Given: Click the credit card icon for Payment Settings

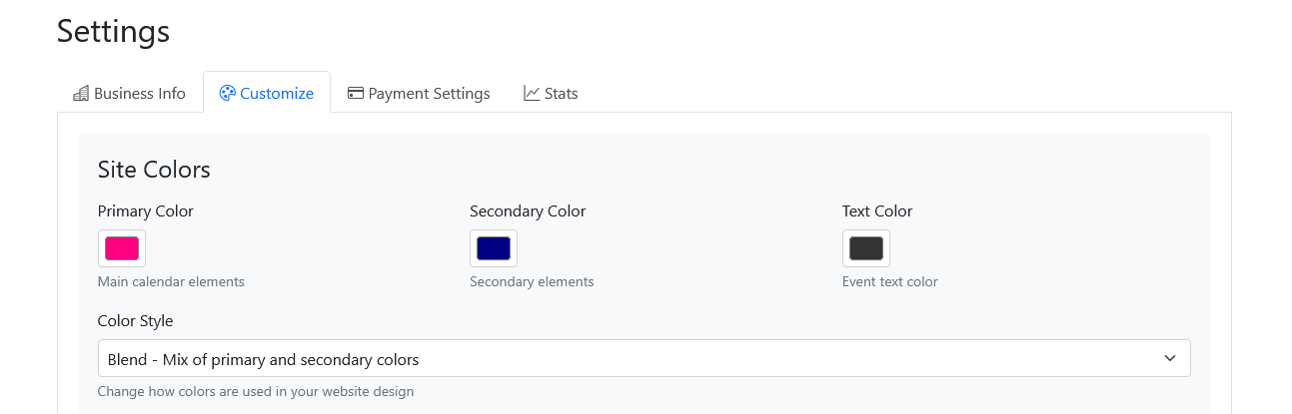Looking at the screenshot, I should (355, 94).
